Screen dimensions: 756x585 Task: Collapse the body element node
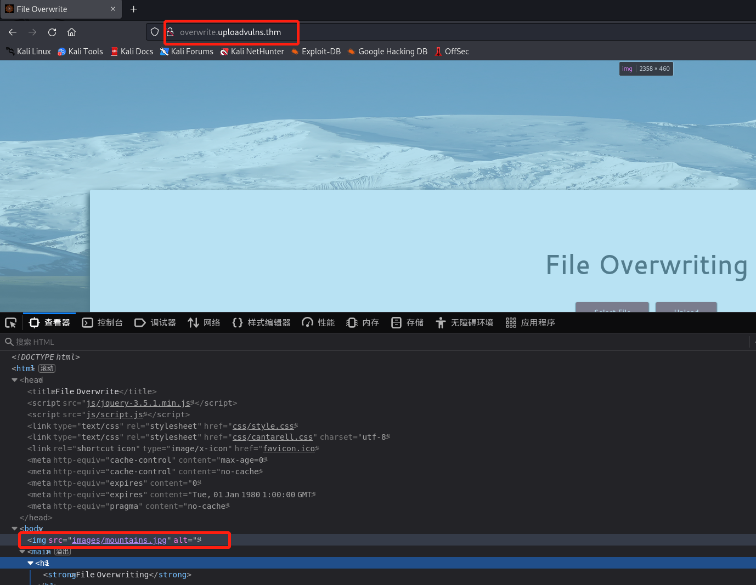[15, 529]
